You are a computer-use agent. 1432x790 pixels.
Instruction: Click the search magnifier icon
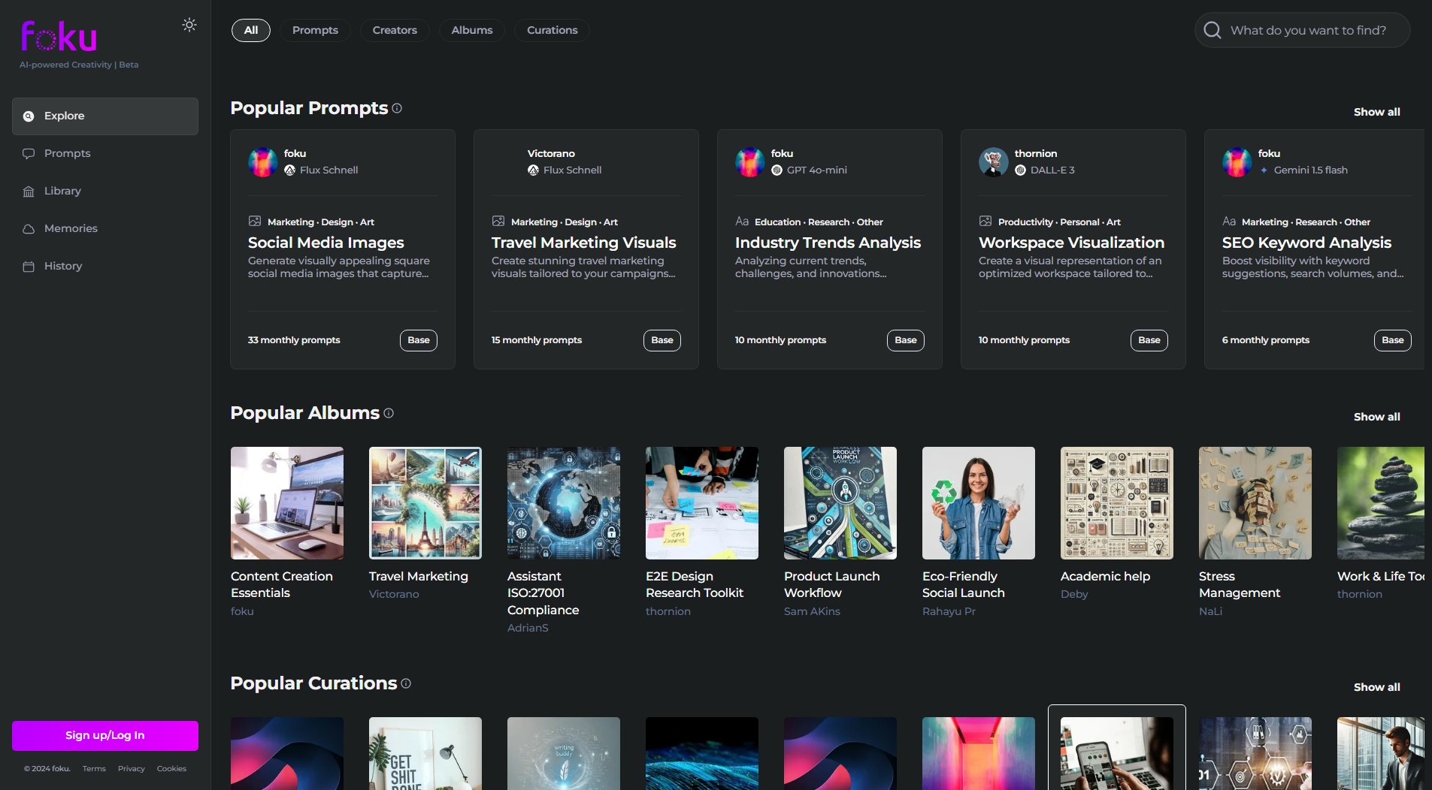pos(1212,30)
